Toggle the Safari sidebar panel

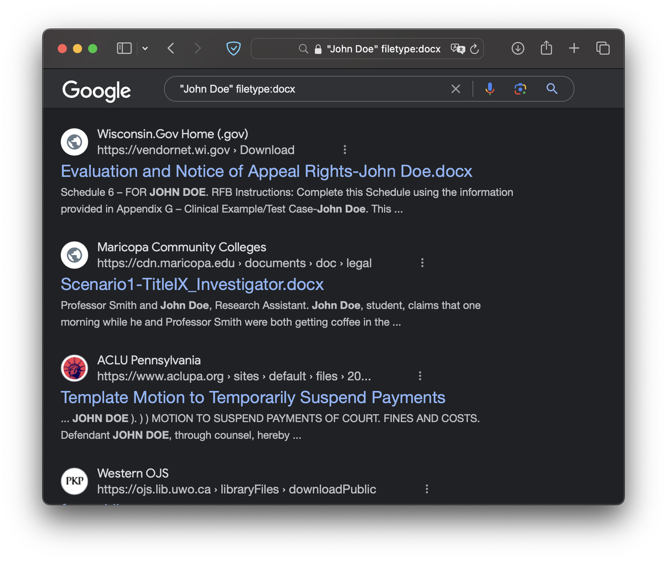pos(124,49)
